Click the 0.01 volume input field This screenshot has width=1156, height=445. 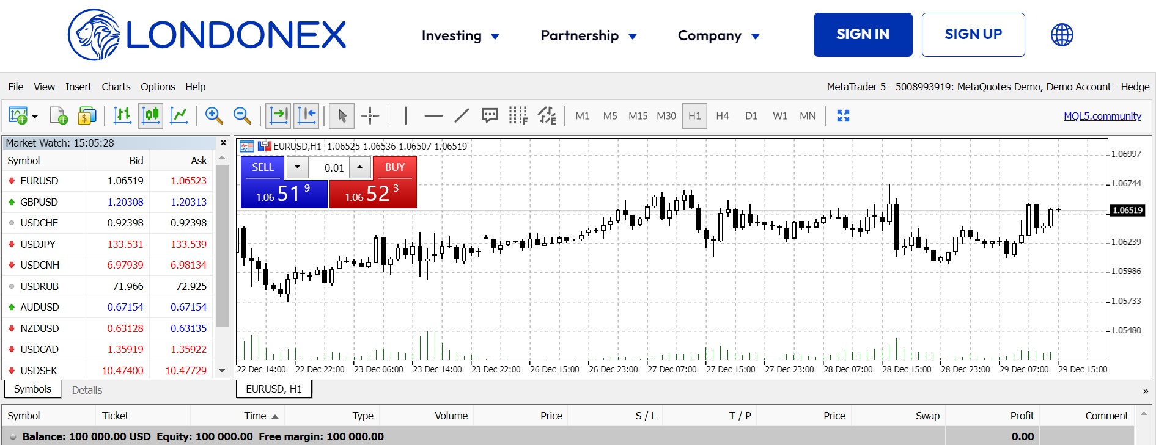tap(329, 168)
